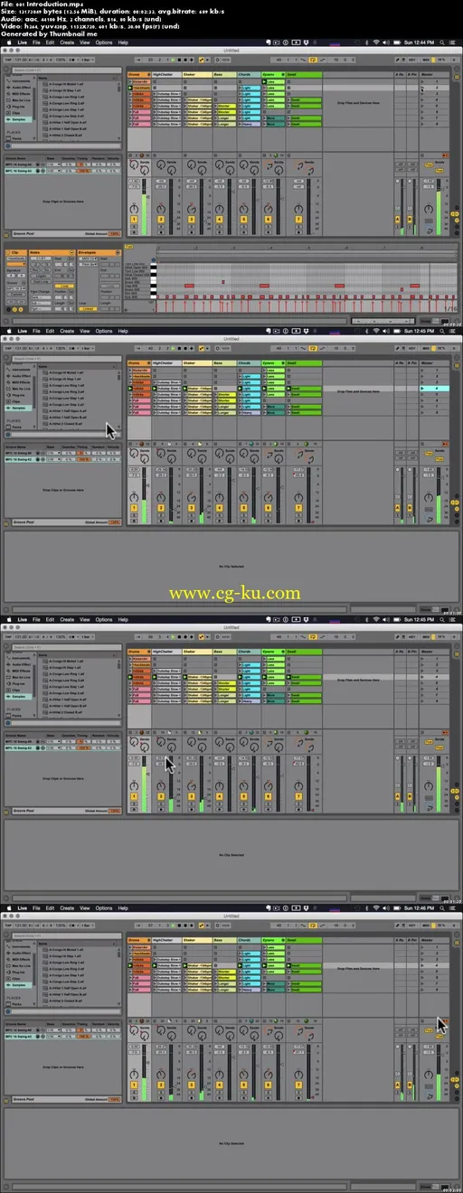
Task: Click Wi-Fi icon in the 12:44 PM menu bar
Action: [377, 42]
